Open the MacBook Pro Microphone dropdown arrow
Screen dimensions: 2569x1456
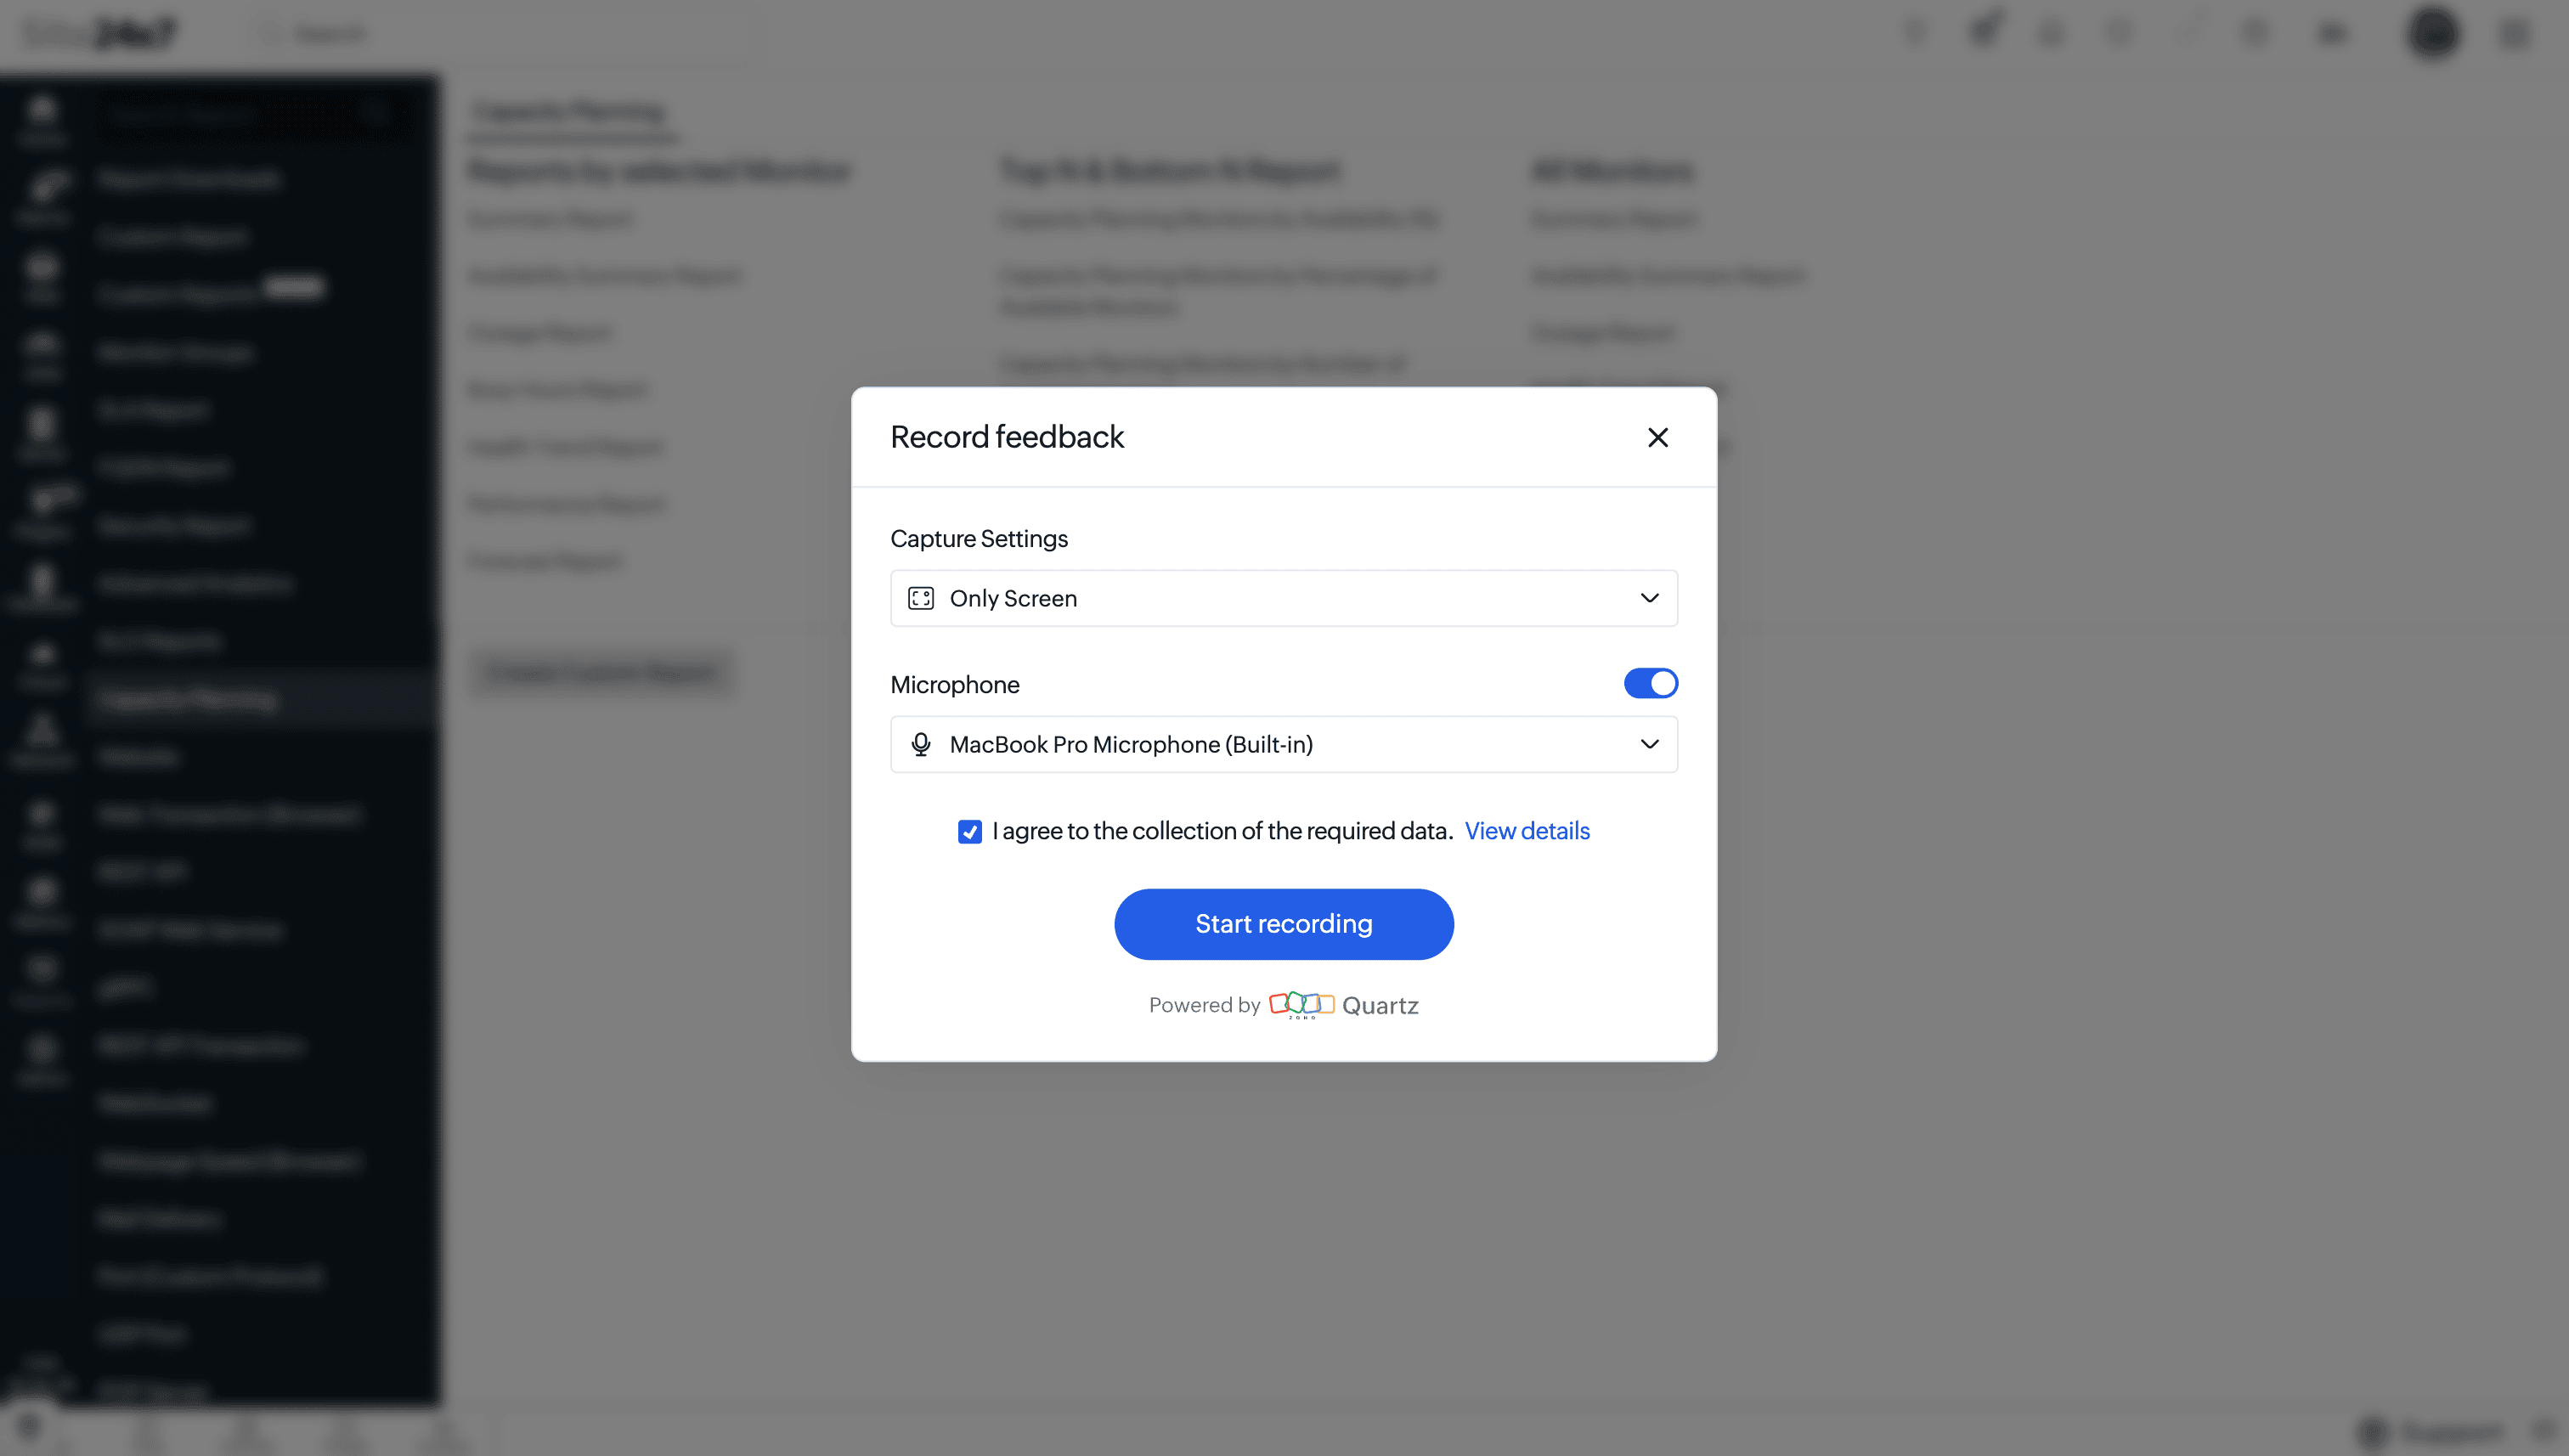click(1649, 744)
